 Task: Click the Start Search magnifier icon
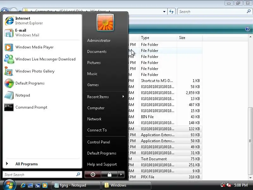tap(78, 174)
